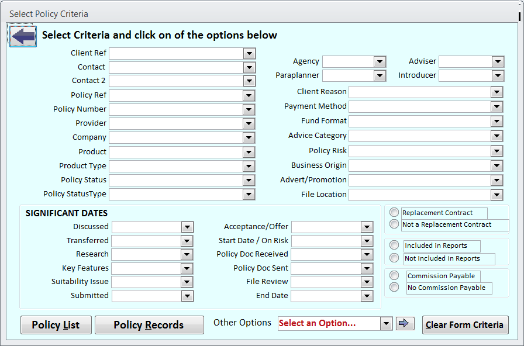
Task: Select No Commission Payable radio button
Action: point(394,288)
